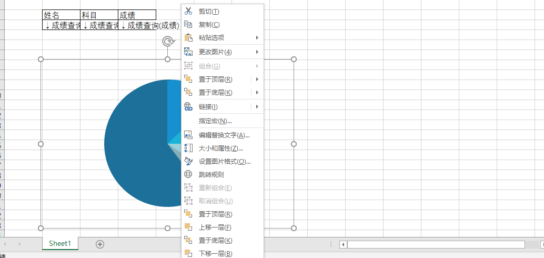Click the Copy icon in context menu
This screenshot has height=258, width=544.
[188, 24]
